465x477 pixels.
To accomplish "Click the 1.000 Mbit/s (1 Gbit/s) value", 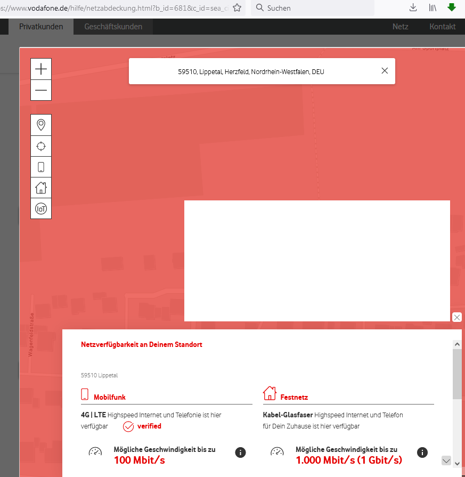I will pyautogui.click(x=349, y=460).
